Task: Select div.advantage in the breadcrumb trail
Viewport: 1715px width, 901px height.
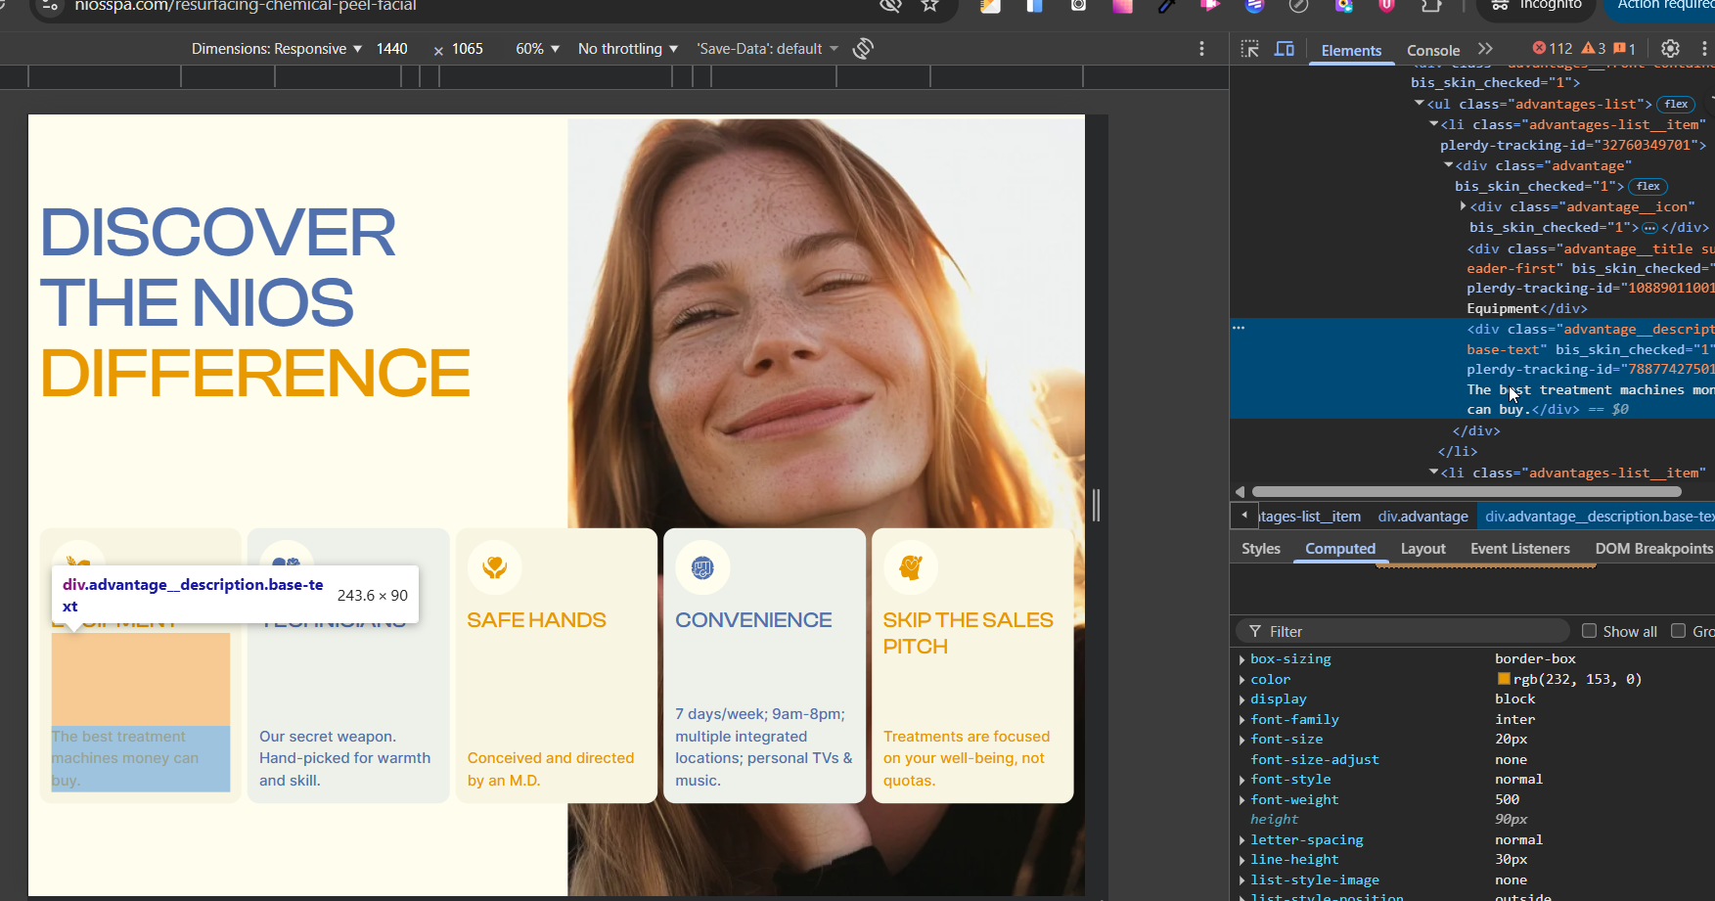Action: (1422, 517)
